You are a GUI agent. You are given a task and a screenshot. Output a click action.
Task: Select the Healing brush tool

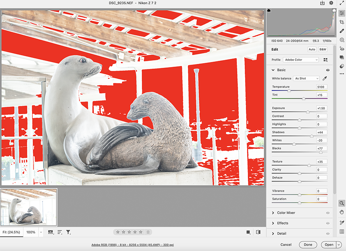pyautogui.click(x=342, y=31)
